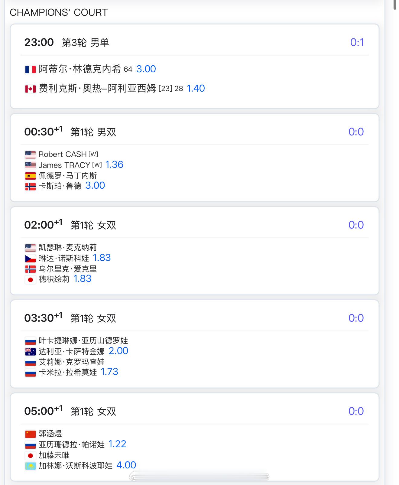Select odds 4.00 for 加林娜·沃斯科波耶娃
This screenshot has width=399, height=485.
tap(126, 465)
